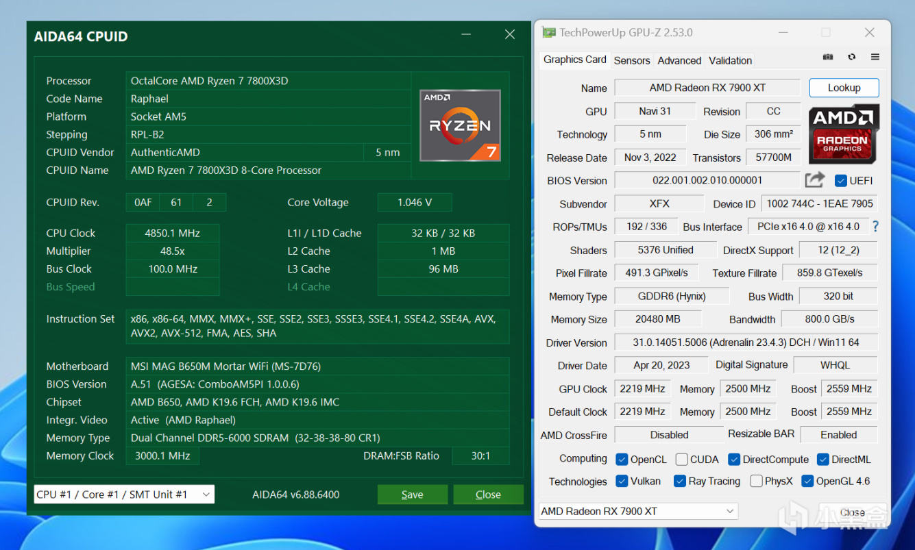Toggle the Ray Tracing checkbox
Image resolution: width=915 pixels, height=550 pixels.
click(680, 482)
